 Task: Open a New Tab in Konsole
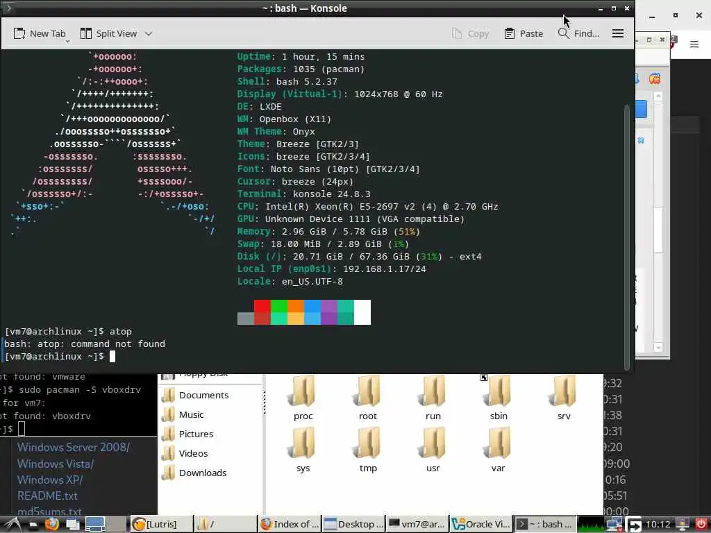coord(40,33)
